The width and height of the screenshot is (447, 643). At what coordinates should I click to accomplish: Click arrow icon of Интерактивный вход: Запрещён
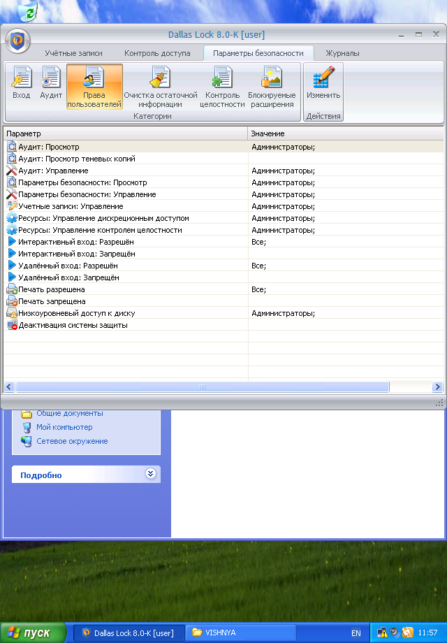[12, 254]
